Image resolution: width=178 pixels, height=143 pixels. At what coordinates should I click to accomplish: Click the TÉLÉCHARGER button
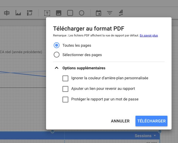pyautogui.click(x=151, y=121)
